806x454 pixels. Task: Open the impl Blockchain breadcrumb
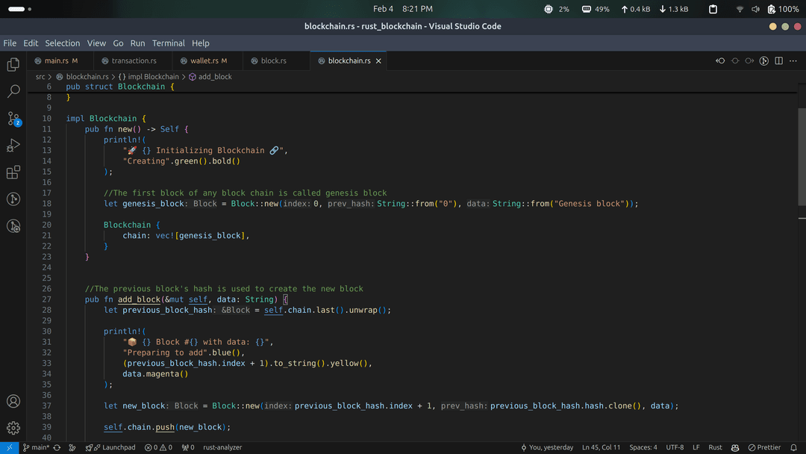[x=153, y=76]
